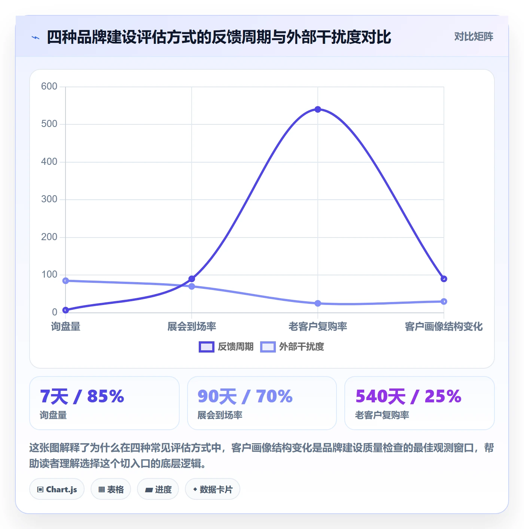Select the 反馈周期 point at 展会到场率

[x=192, y=279]
